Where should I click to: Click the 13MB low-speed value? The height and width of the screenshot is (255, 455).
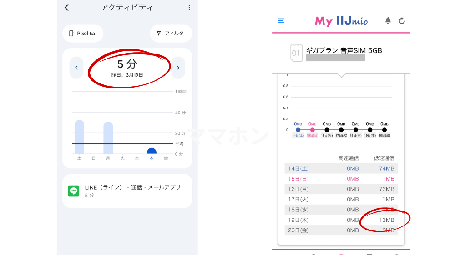[386, 220]
